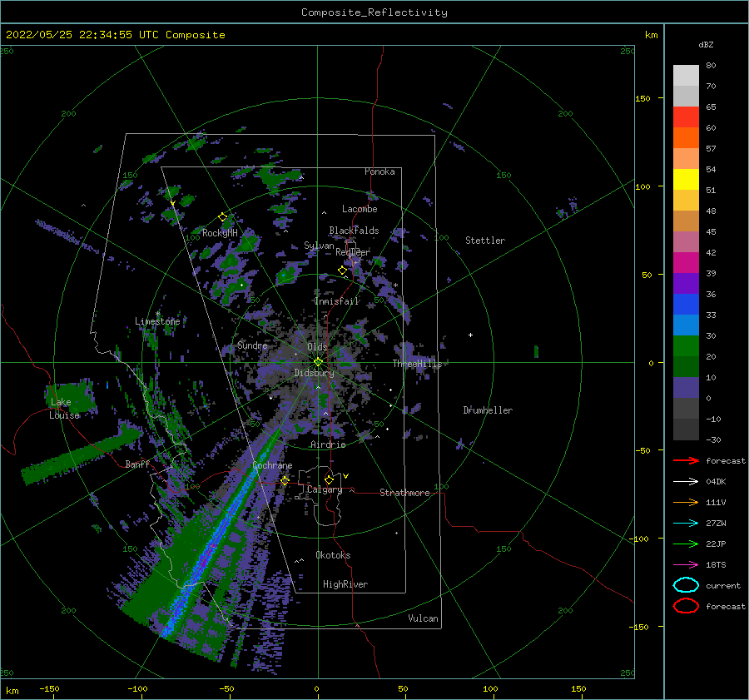Viewport: 749px width, 700px height.
Task: Click the Vulcan city label
Action: [x=424, y=618]
